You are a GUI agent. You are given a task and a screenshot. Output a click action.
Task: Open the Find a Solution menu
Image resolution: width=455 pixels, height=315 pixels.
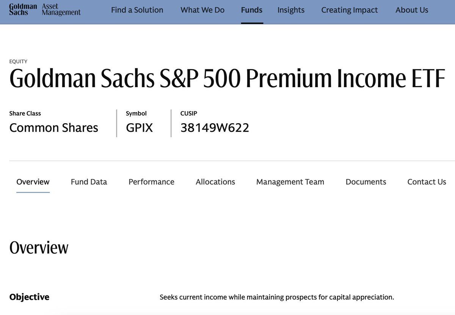coord(137,10)
